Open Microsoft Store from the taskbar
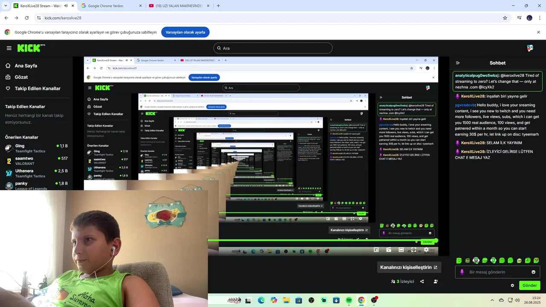The width and height of the screenshot is (546, 307). pyautogui.click(x=299, y=301)
